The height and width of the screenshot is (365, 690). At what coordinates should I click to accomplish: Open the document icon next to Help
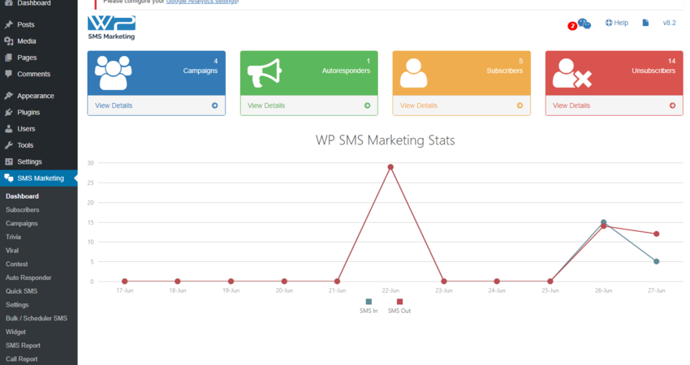(645, 24)
